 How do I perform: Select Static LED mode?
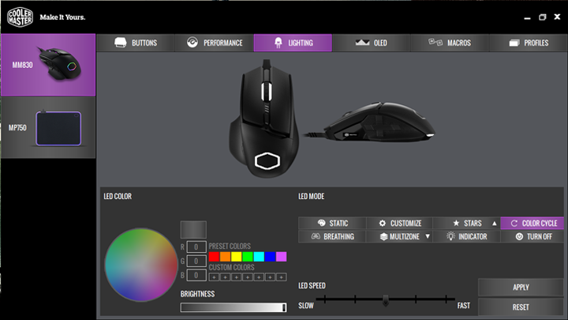pos(332,224)
